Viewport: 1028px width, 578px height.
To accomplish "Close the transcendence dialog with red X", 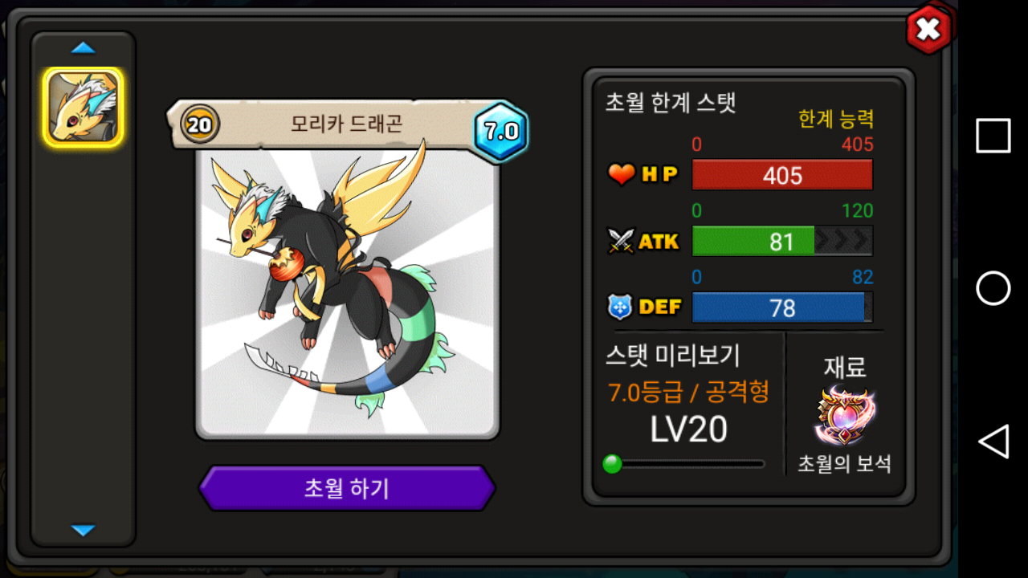I will coord(928,30).
